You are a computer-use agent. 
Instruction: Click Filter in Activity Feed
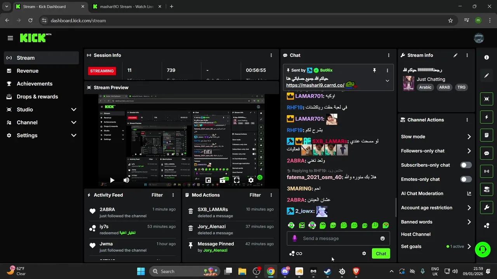pyautogui.click(x=157, y=195)
